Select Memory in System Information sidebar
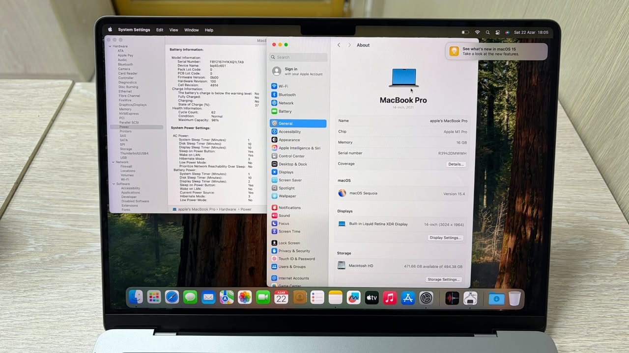 [x=125, y=109]
